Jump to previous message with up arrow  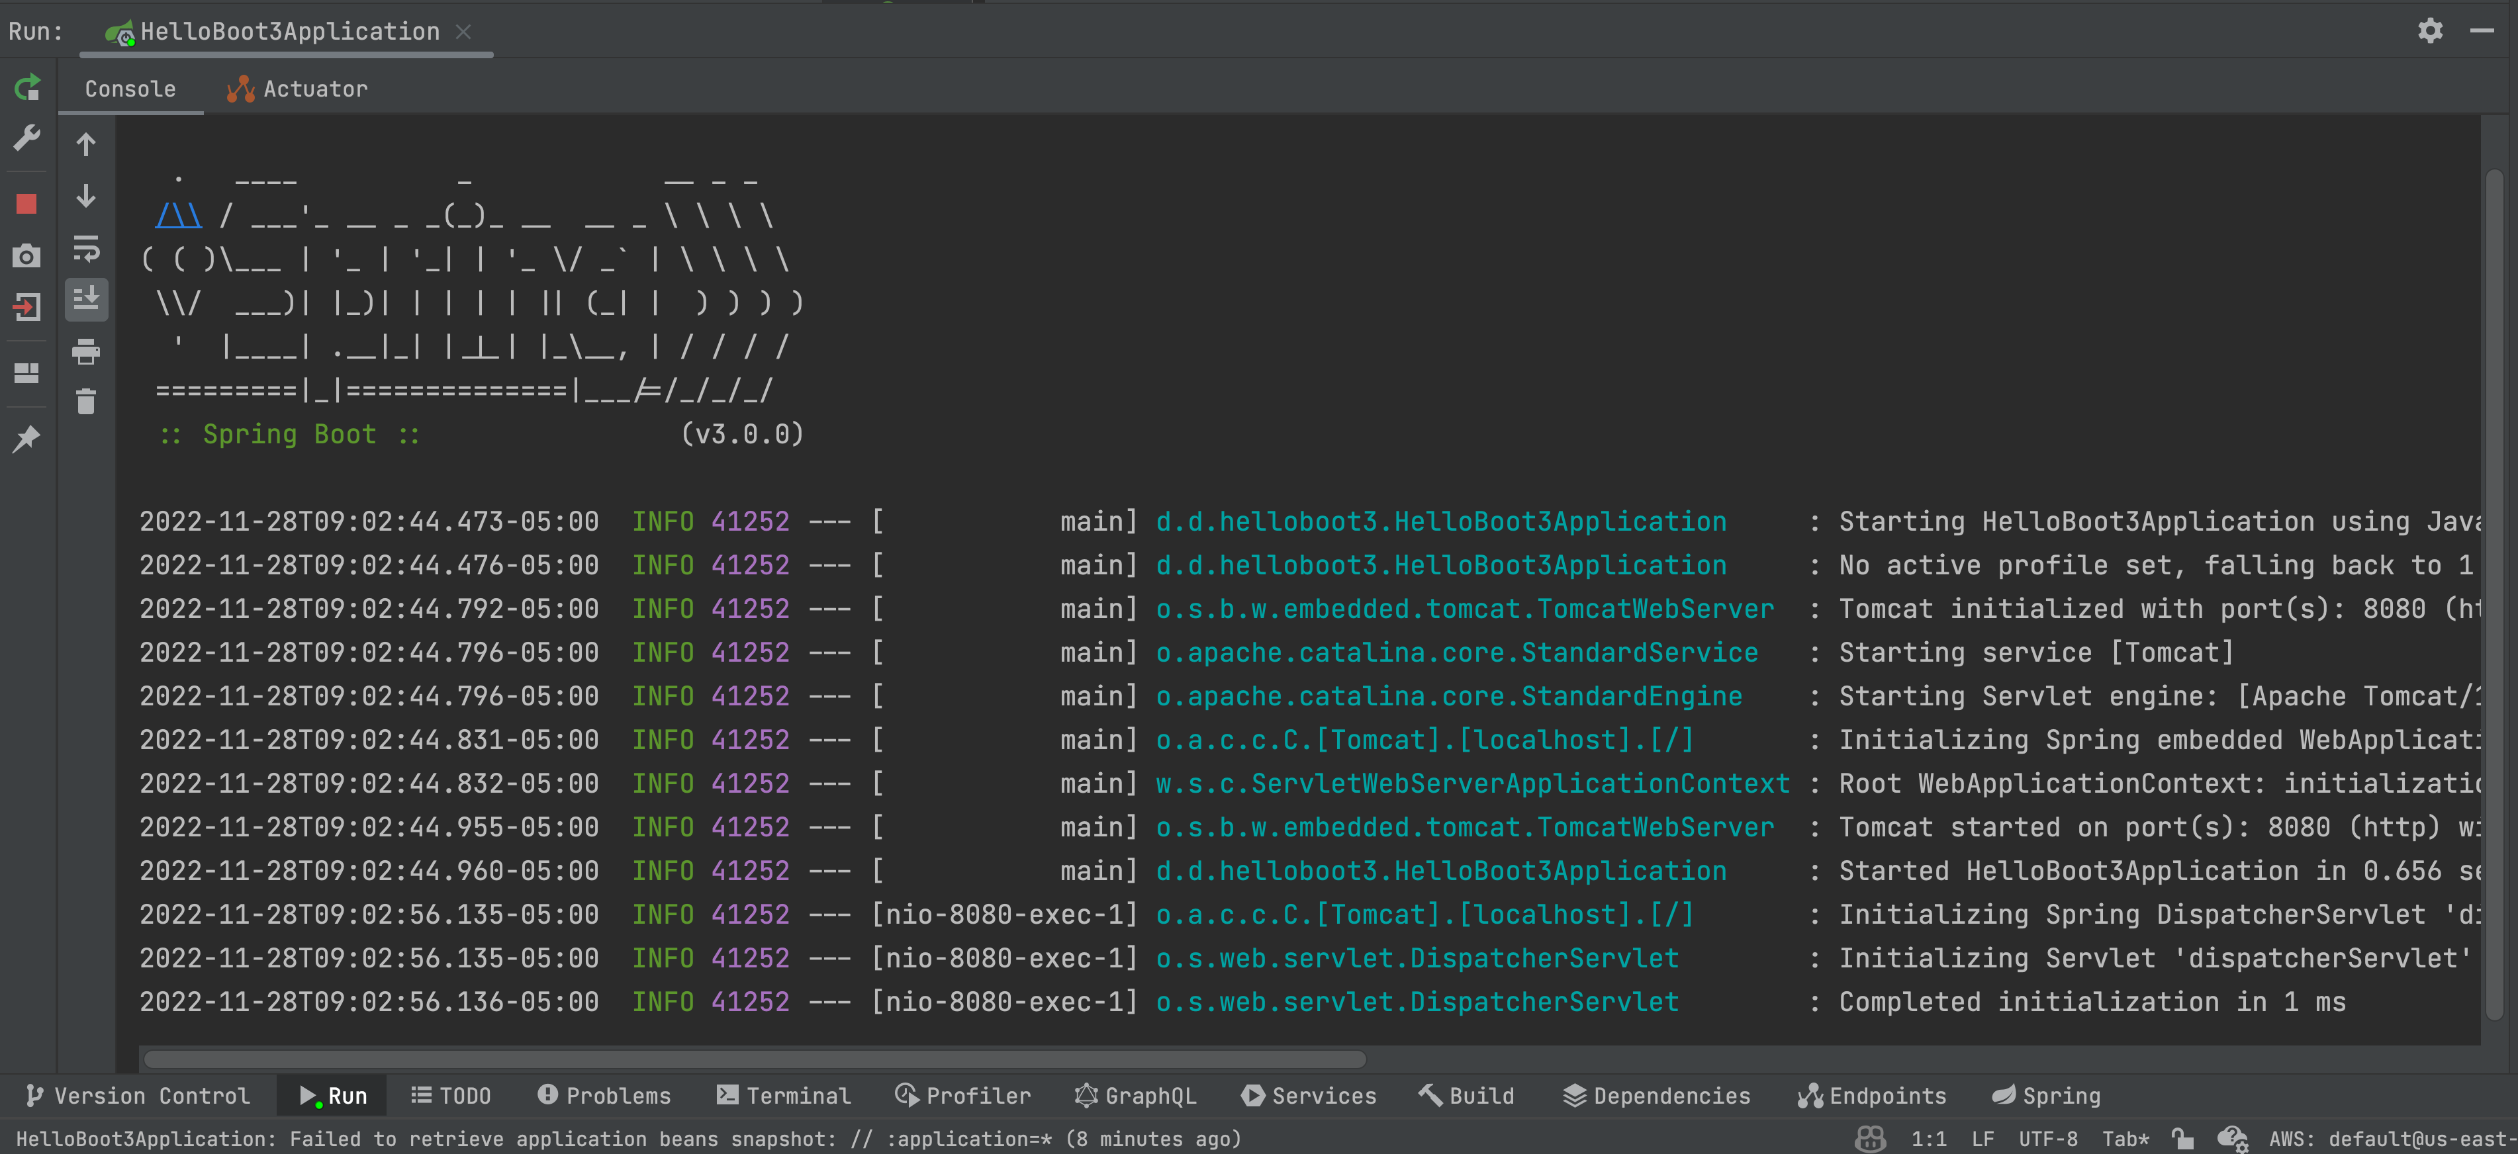click(86, 144)
